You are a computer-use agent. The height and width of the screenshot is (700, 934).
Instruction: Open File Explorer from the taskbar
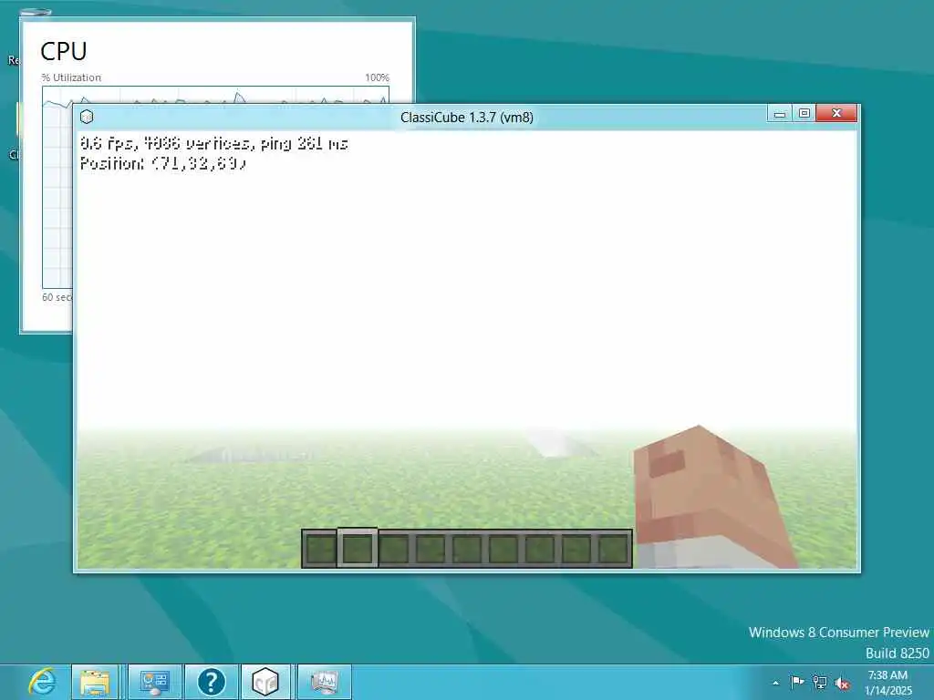[95, 682]
